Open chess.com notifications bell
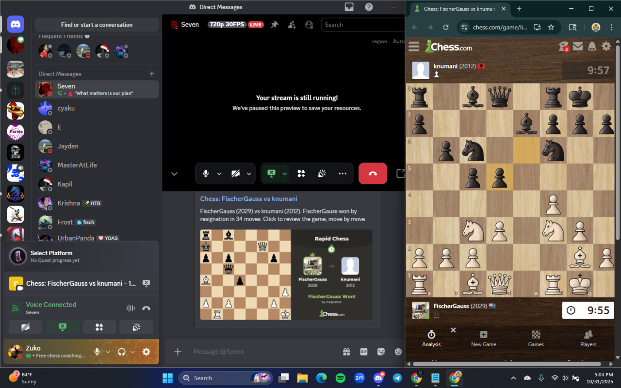This screenshot has width=621, height=388. [x=592, y=46]
